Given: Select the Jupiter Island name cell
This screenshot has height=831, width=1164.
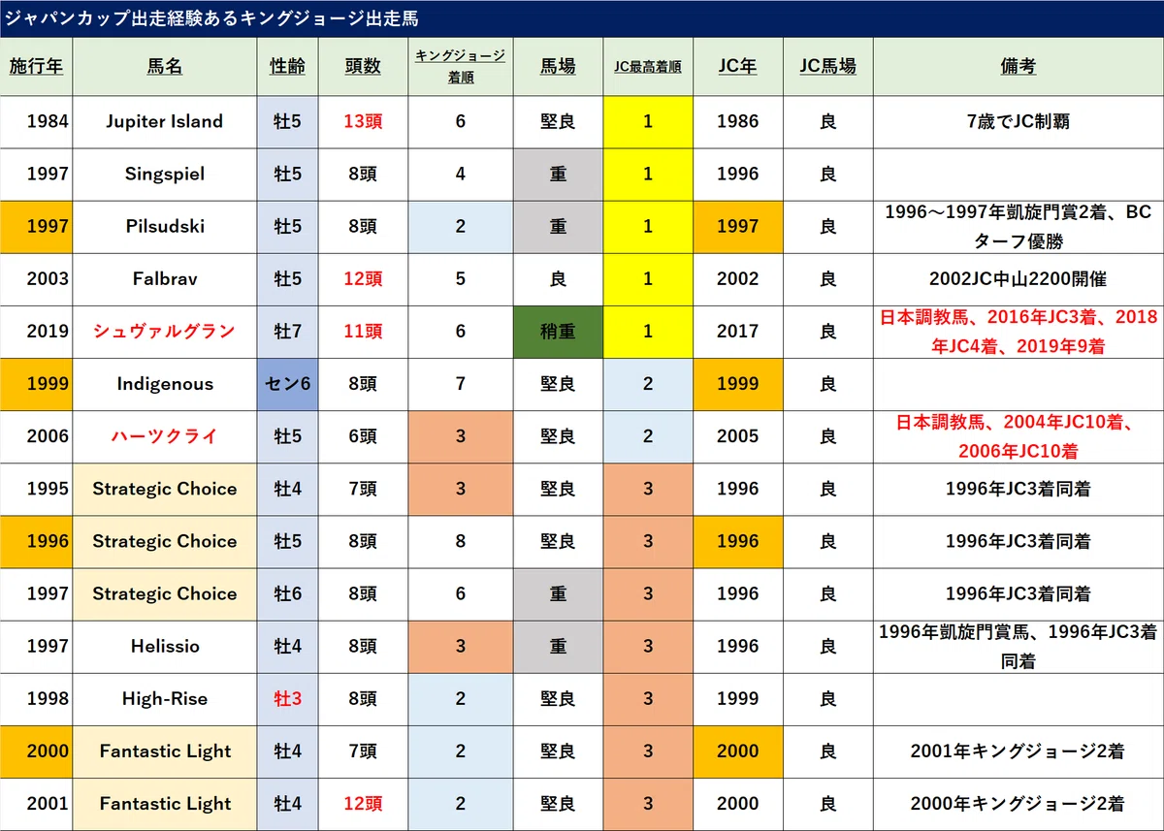Looking at the screenshot, I should [x=165, y=121].
